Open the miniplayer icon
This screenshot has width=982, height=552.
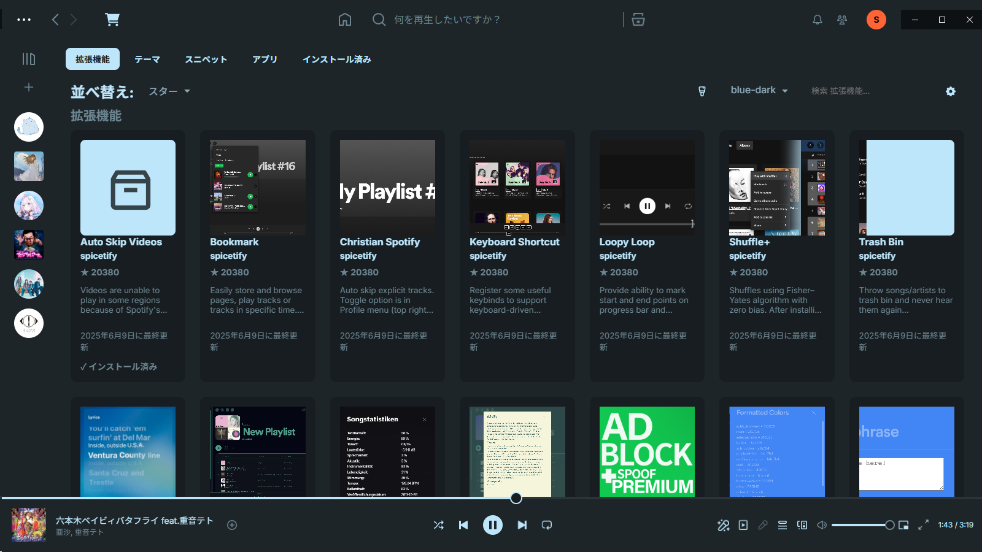pos(903,525)
